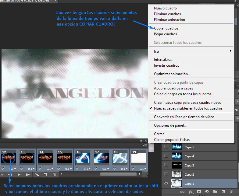Show Capa 5 layer visibility box
This screenshot has width=239, height=196.
point(166,147)
